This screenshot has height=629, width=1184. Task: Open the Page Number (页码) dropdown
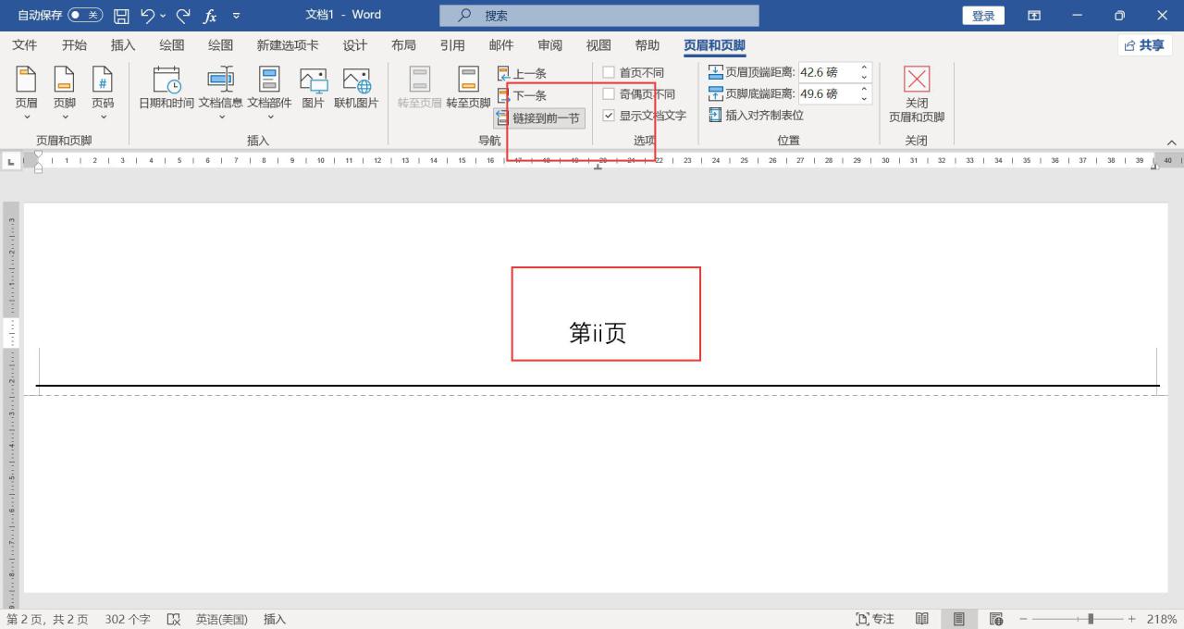pyautogui.click(x=103, y=94)
